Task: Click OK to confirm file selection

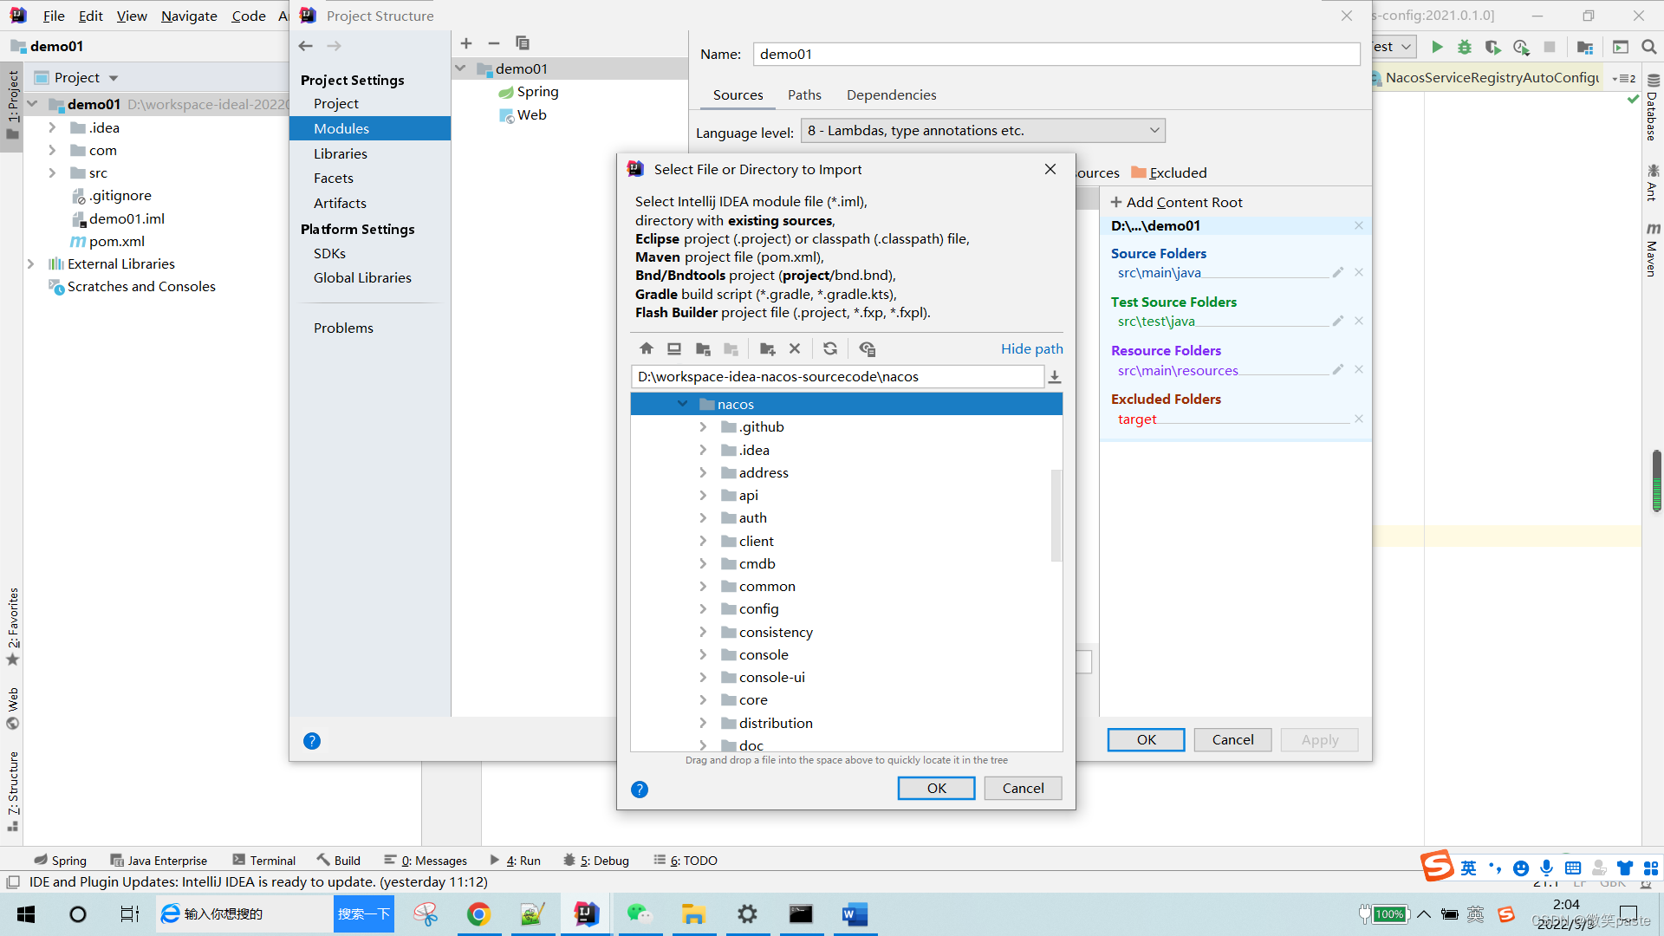Action: [x=936, y=788]
